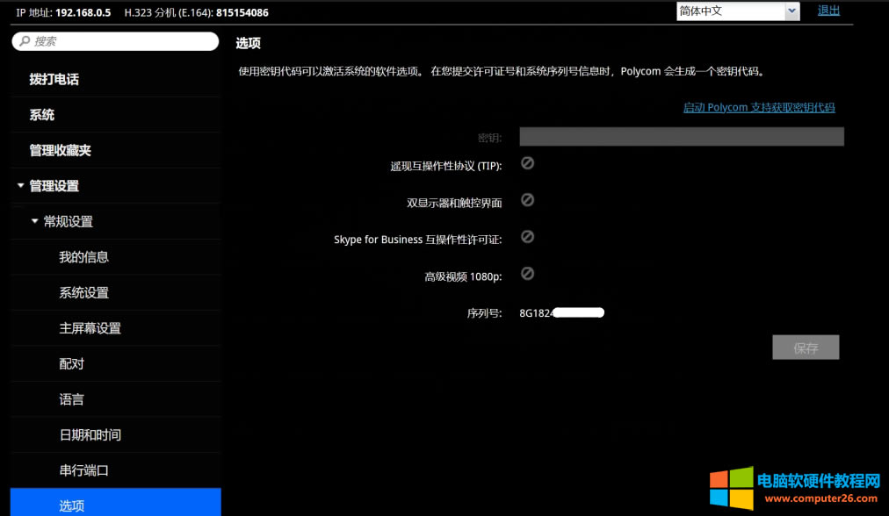The image size is (889, 516).
Task: Click the 退出 logout link
Action: [828, 10]
